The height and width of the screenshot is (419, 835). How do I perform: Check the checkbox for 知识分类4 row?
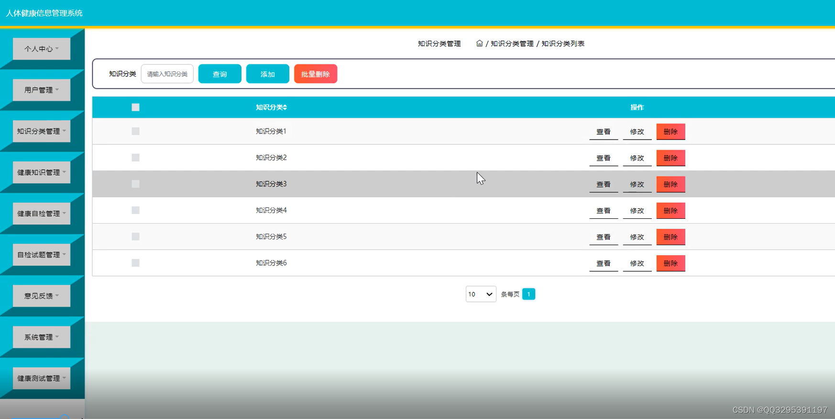point(136,210)
